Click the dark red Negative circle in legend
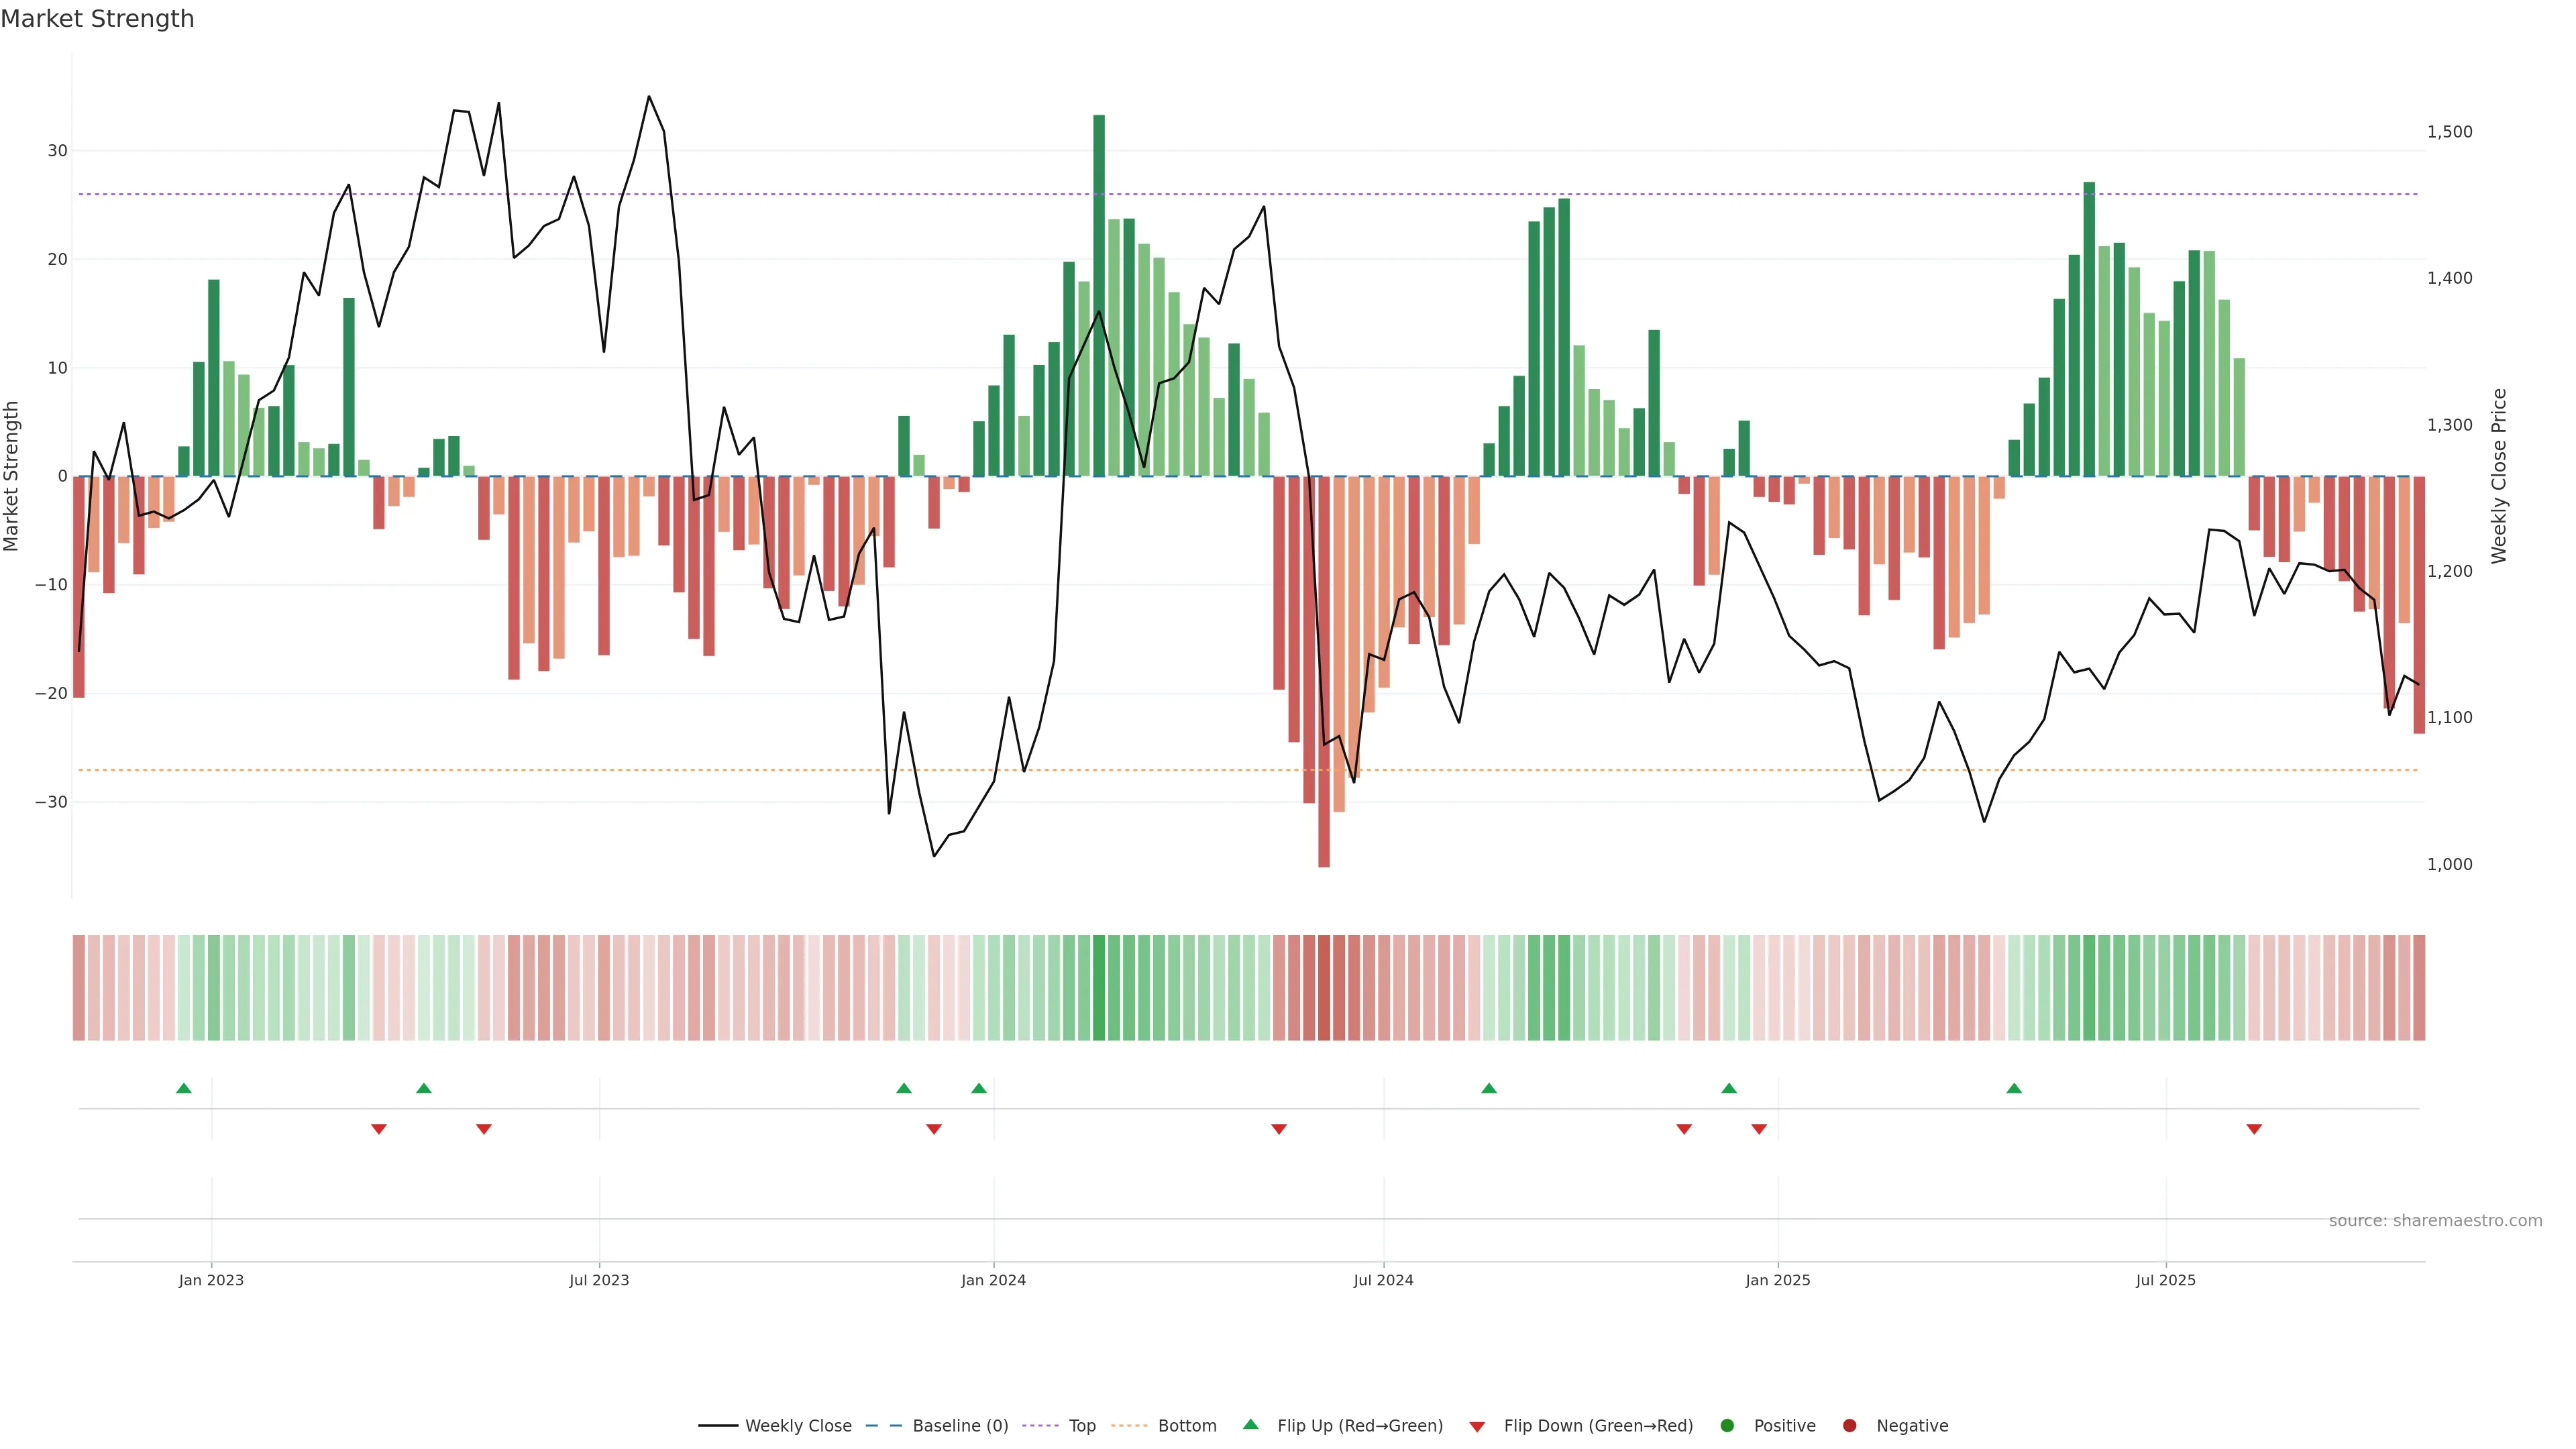 1849,1426
